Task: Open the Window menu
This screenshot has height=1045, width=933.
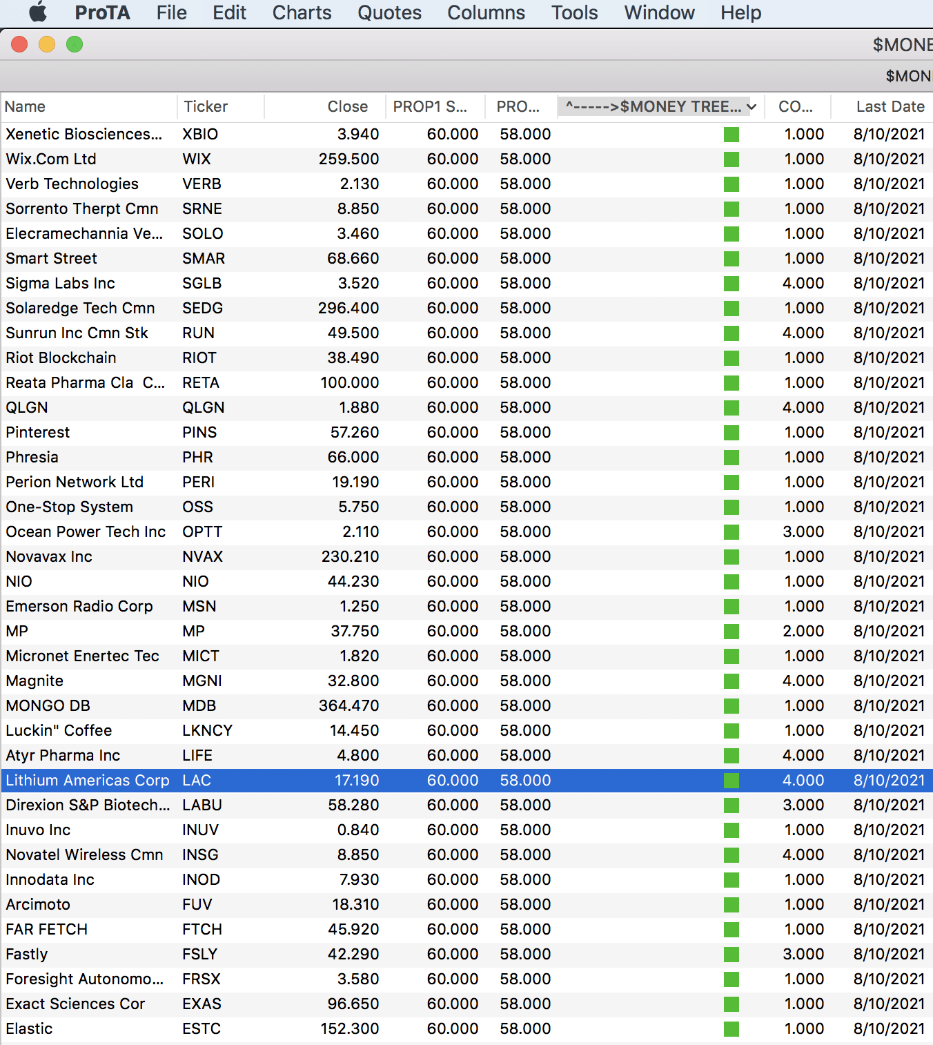Action: click(659, 12)
